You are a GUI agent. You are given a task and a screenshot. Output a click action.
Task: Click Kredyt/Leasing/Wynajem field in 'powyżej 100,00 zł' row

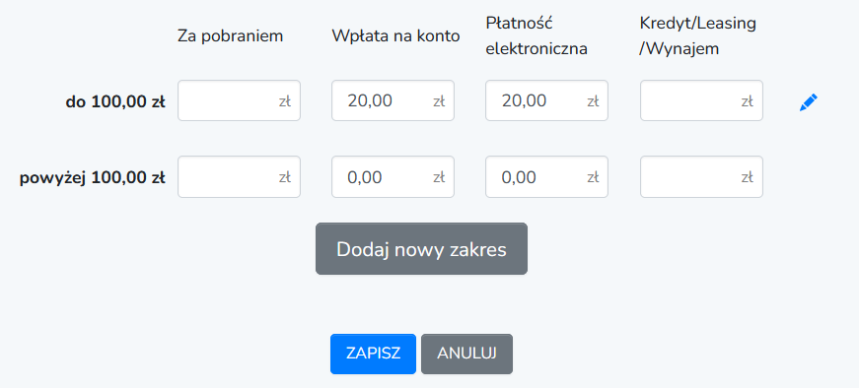click(x=701, y=176)
